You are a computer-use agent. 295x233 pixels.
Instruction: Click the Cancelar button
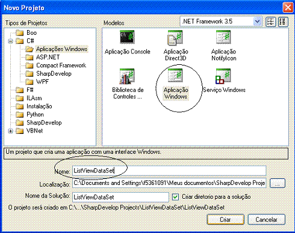(266, 220)
